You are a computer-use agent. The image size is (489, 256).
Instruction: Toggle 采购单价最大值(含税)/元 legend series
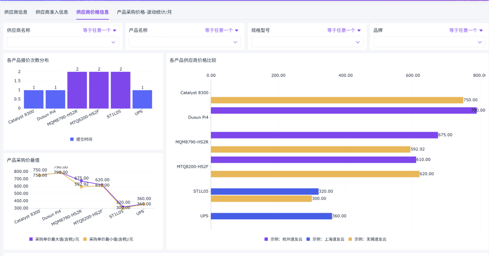coord(54,239)
